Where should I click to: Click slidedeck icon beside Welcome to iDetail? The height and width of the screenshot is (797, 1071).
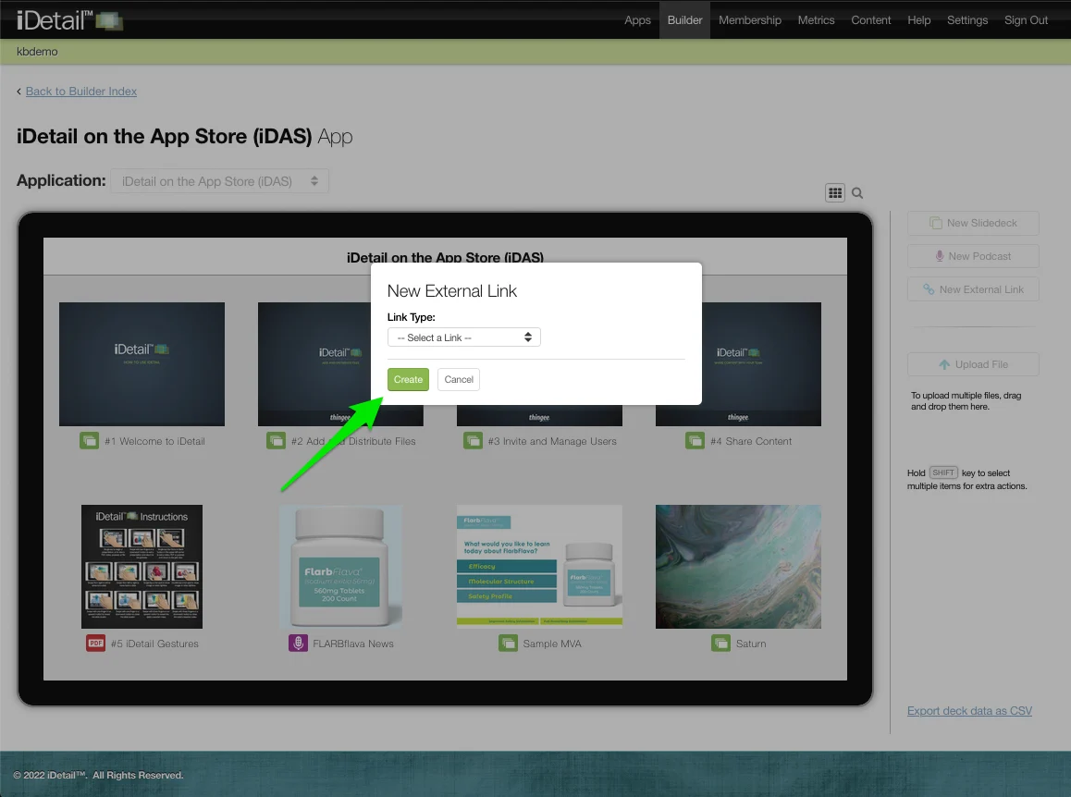(x=89, y=441)
